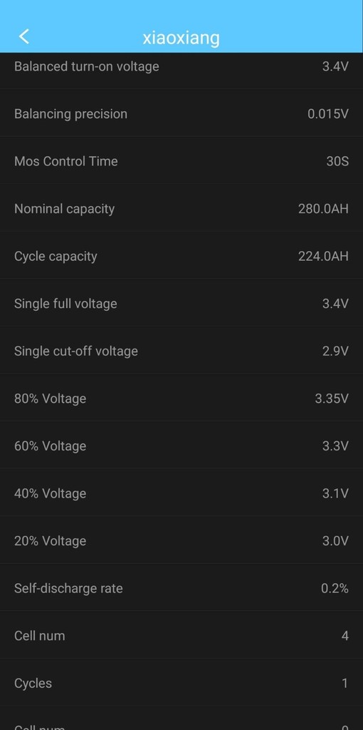This screenshot has width=363, height=730.
Task: Open the Balanced turn-on voltage setting
Action: [181, 68]
